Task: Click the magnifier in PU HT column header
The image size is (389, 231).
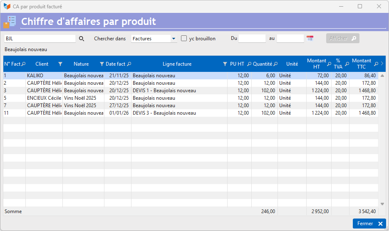Action: click(x=249, y=64)
